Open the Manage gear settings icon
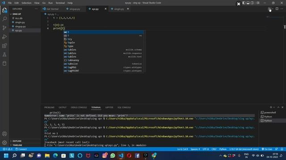Viewport: 286px width, 160px height. (4, 143)
